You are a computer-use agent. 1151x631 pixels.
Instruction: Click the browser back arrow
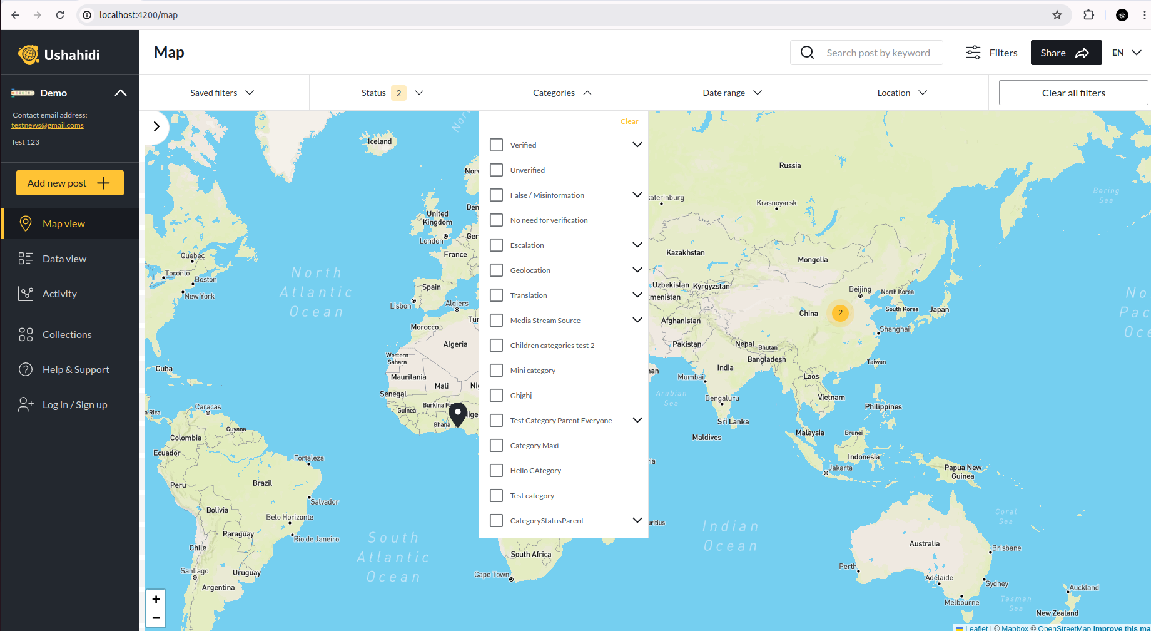15,15
